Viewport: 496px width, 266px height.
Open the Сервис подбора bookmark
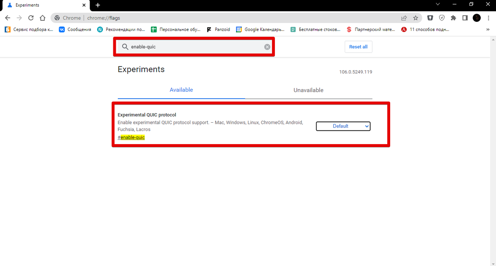(x=29, y=29)
